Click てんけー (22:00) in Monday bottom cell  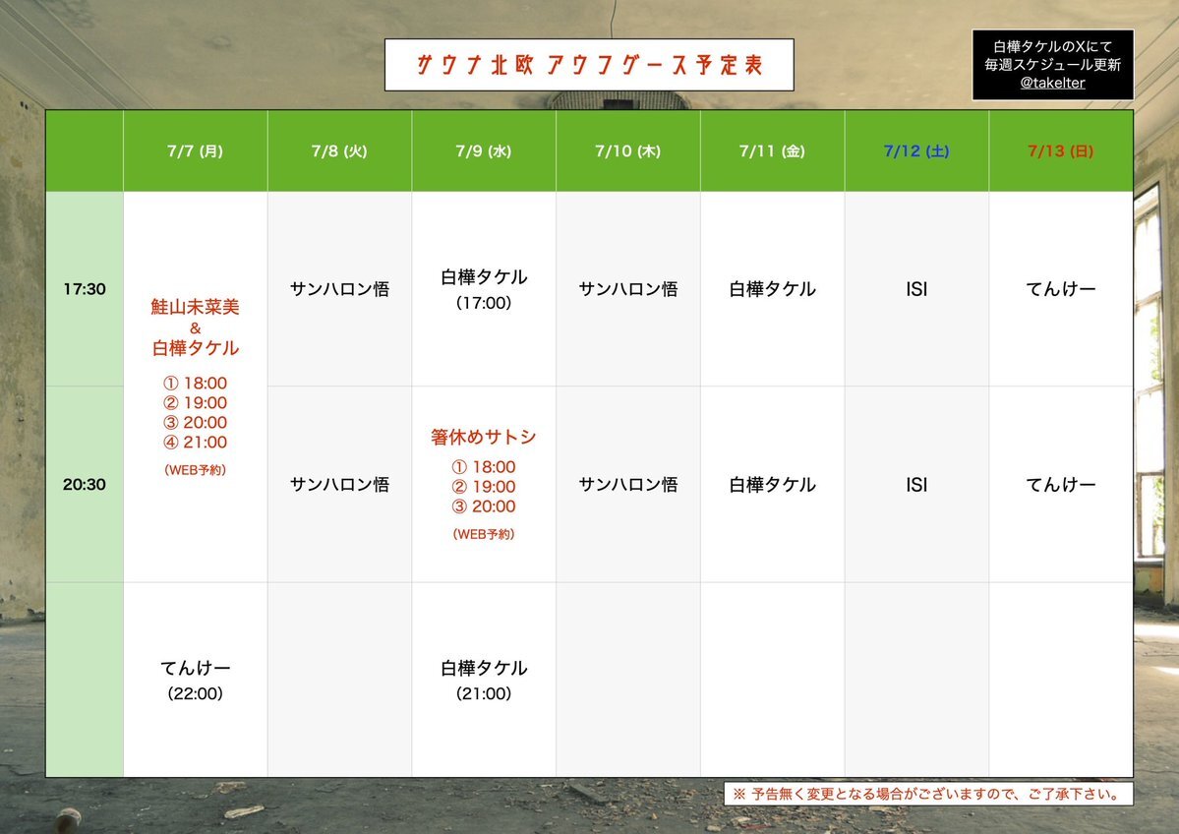[196, 681]
